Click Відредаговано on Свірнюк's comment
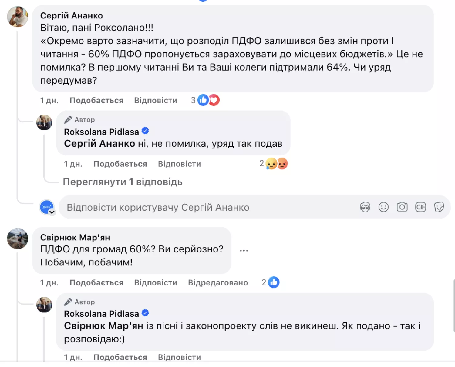This screenshot has height=367, width=455. point(218,282)
